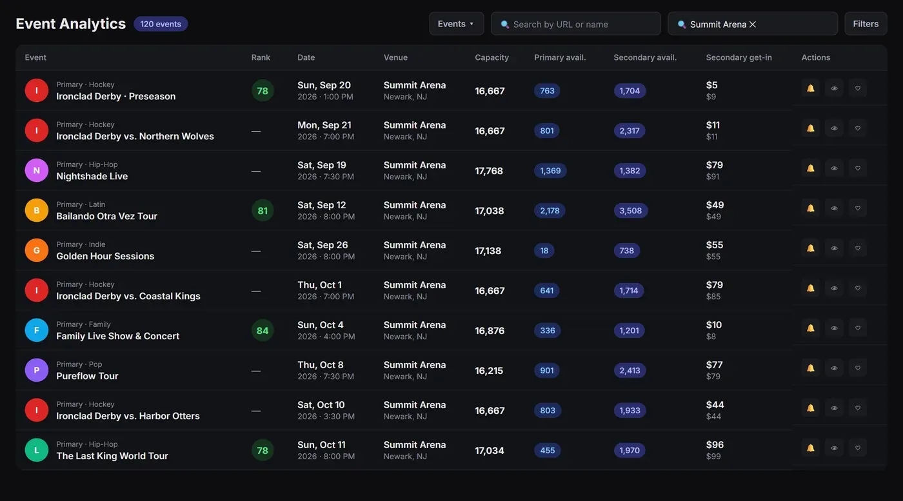Image resolution: width=903 pixels, height=501 pixels.
Task: Click the bell icon for Pureflow Tour
Action: click(x=811, y=368)
